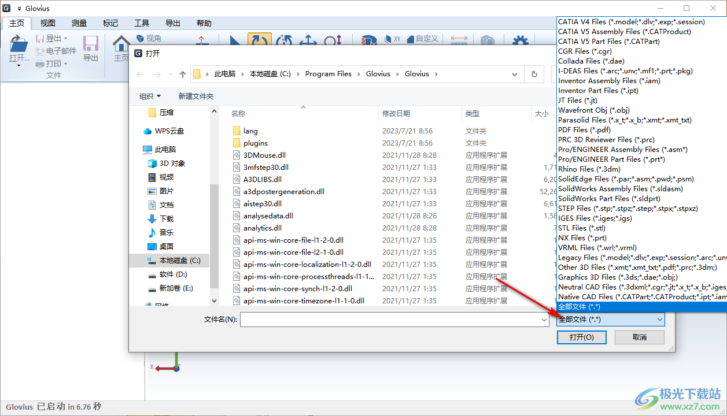This screenshot has width=727, height=416.
Task: Choose 全部文件 (*.*) list option
Action: 641,306
